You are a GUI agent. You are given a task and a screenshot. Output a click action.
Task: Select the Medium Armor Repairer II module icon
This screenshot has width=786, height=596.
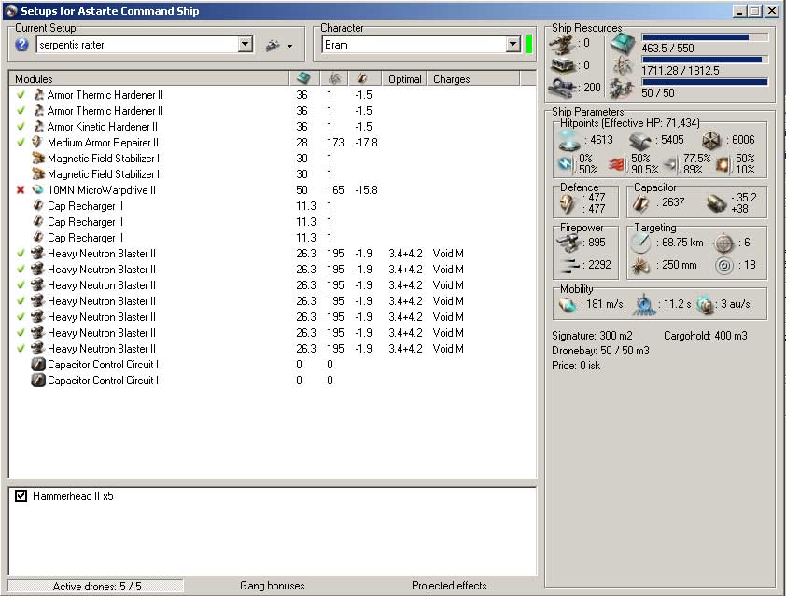coord(37,142)
